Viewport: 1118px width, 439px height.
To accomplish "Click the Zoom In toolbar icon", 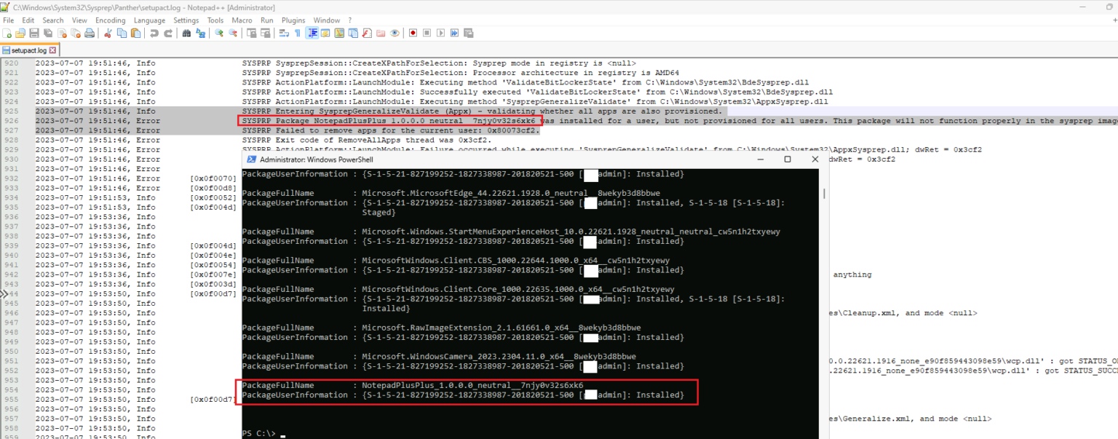I will (218, 33).
